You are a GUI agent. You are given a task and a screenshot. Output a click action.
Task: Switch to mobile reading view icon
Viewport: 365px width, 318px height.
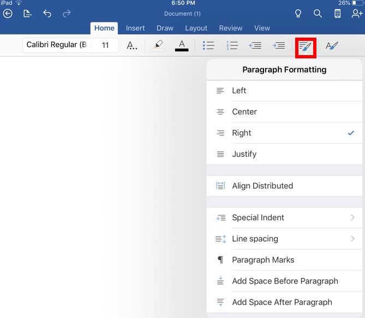(337, 14)
